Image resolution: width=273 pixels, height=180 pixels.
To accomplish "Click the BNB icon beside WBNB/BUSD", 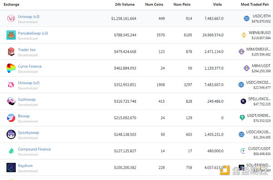I will tap(244, 35).
